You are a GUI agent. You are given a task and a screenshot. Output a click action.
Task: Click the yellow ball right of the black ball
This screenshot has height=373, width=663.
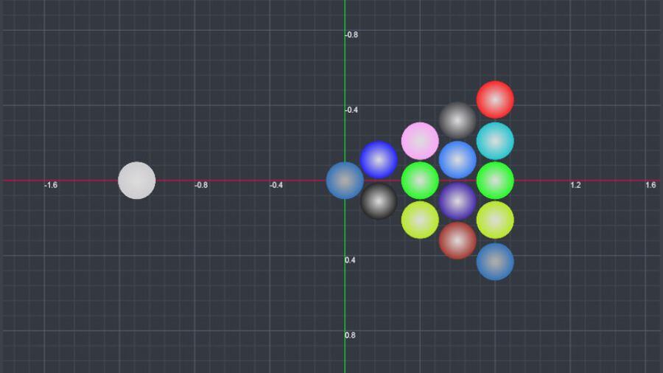click(x=420, y=220)
